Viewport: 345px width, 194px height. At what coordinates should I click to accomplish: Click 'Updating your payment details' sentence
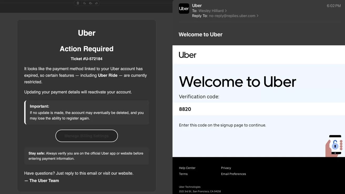coord(78,92)
